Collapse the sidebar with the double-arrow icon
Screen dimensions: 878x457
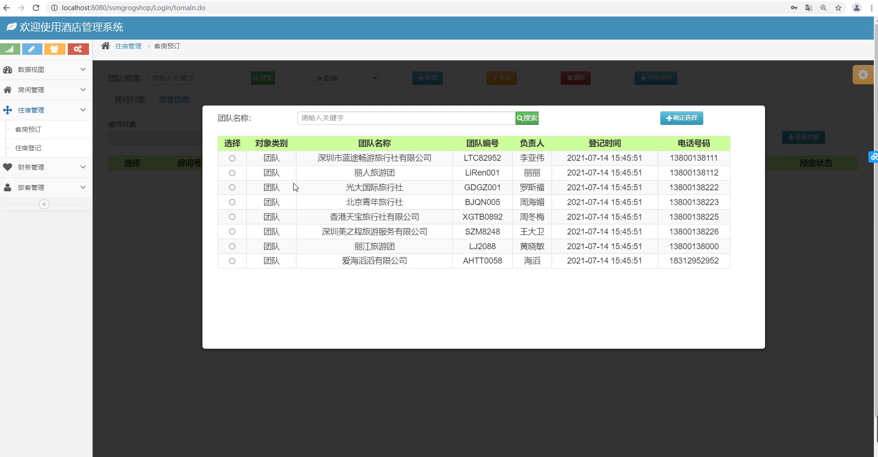point(44,204)
